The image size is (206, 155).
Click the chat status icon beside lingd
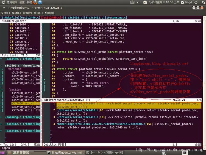pyautogui.click(x=182, y=2)
